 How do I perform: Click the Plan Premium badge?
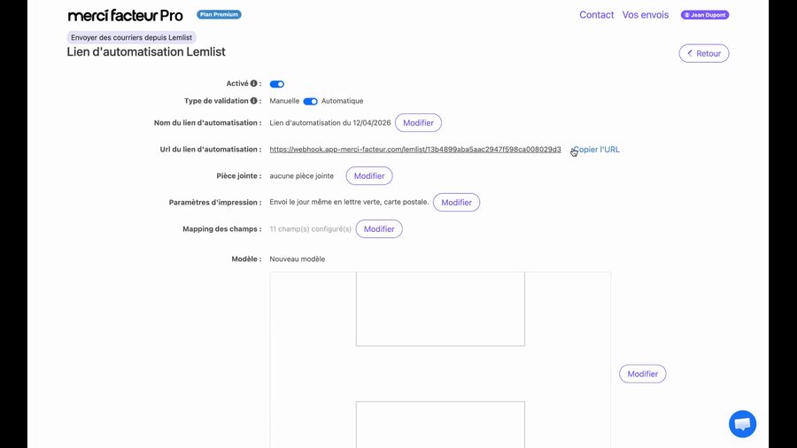coord(219,14)
